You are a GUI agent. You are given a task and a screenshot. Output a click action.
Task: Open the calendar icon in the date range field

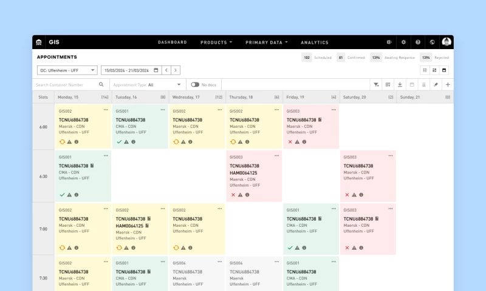point(156,70)
